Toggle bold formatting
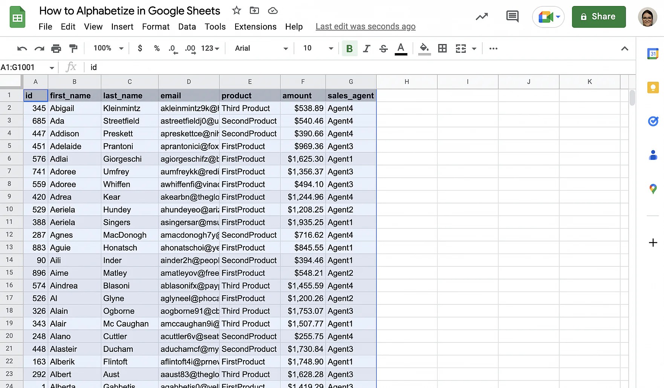664x388 pixels. click(x=349, y=48)
